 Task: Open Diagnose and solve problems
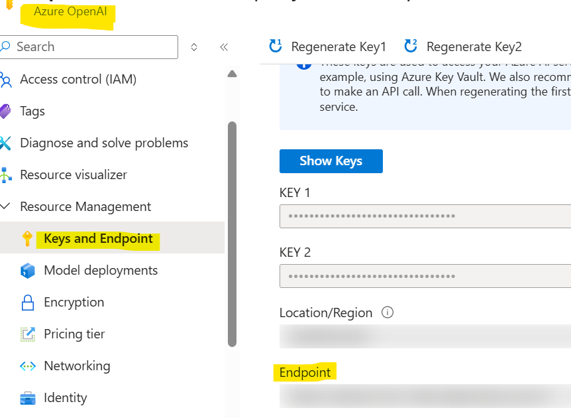104,143
